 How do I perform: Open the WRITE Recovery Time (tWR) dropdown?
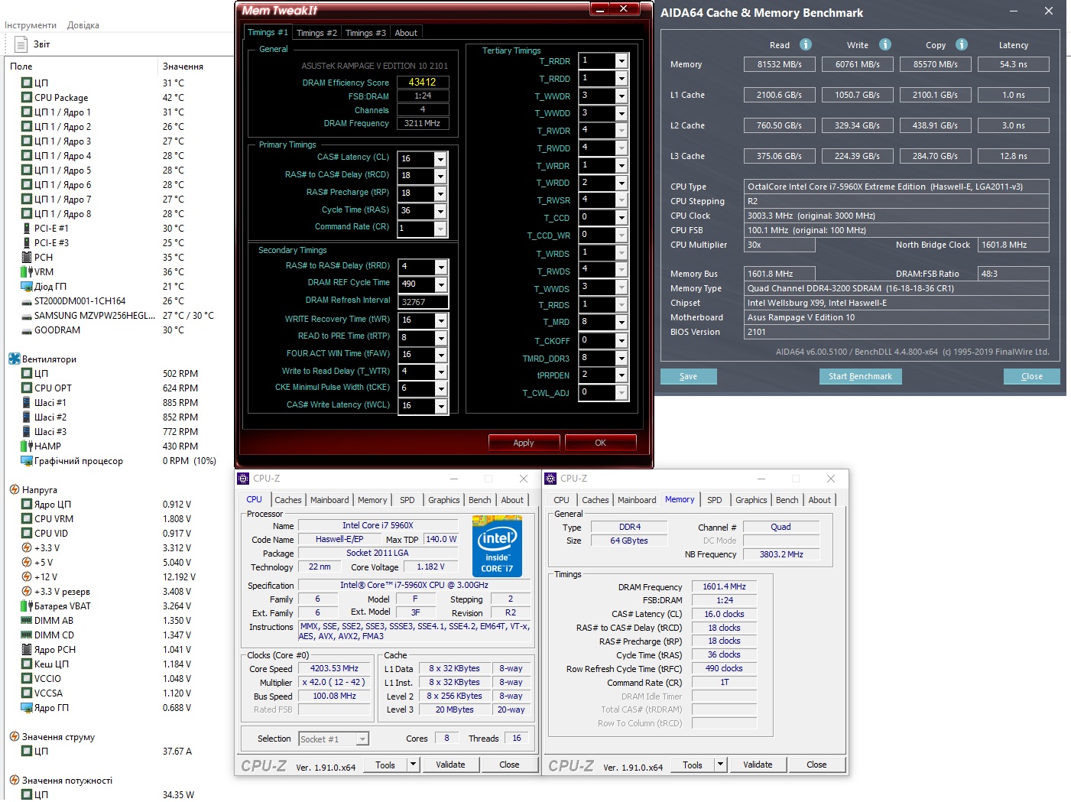pyautogui.click(x=441, y=320)
